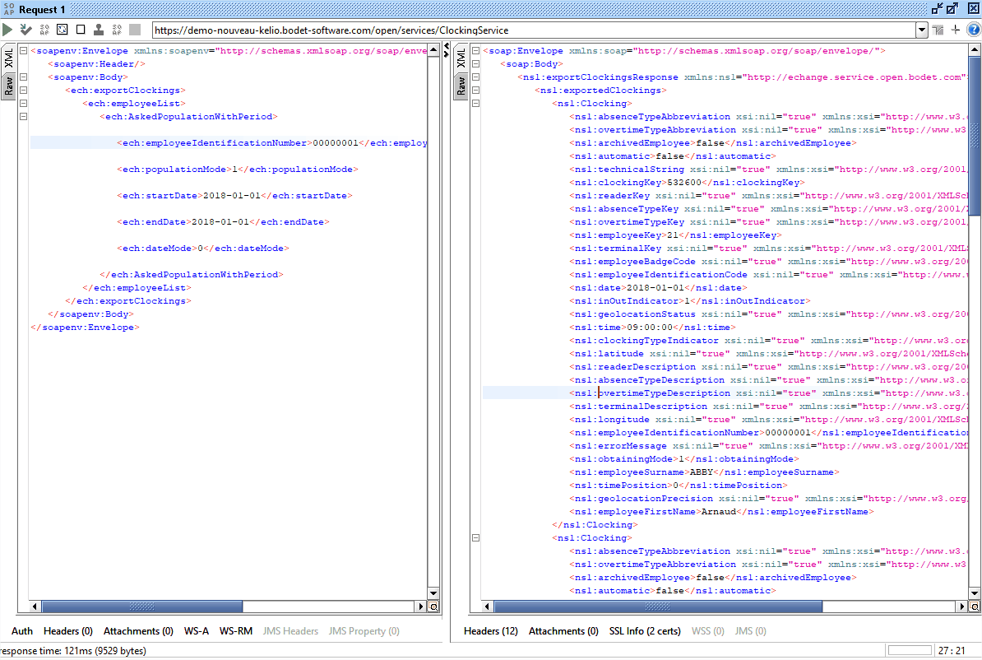
Task: Click the checkmark Add to TestCase icon
Action: click(25, 30)
